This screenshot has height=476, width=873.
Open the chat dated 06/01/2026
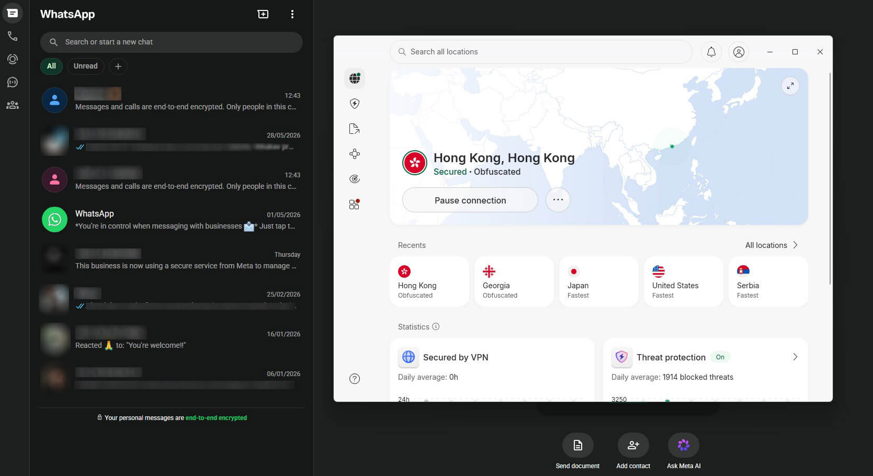[x=172, y=379]
